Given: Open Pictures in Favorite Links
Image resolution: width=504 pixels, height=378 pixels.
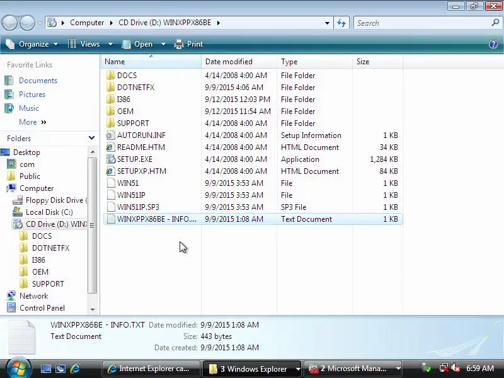Looking at the screenshot, I should click(x=32, y=94).
